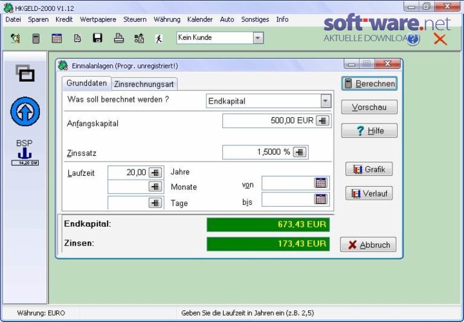Expand the Endkapital calculation dropdown
Image resolution: width=464 pixels, height=322 pixels.
(x=325, y=101)
